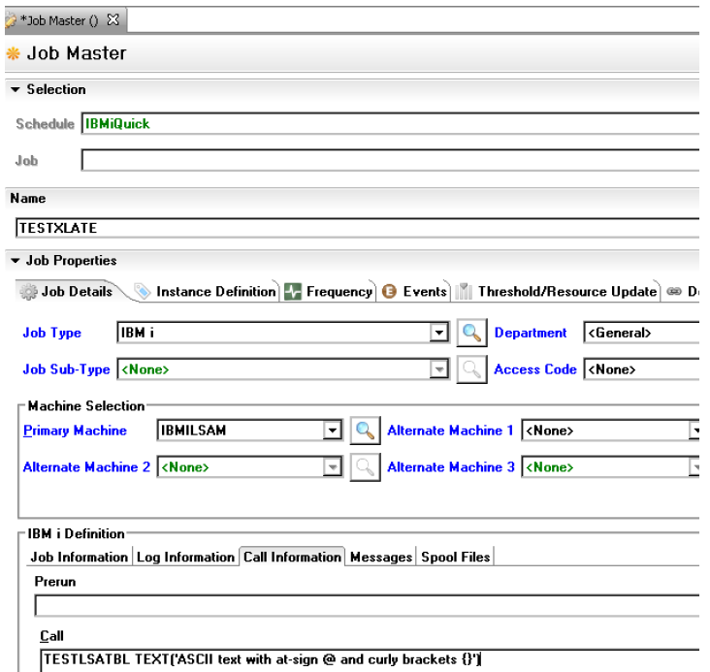Switch to the Frequency tab
710x672 pixels.
pyautogui.click(x=329, y=292)
